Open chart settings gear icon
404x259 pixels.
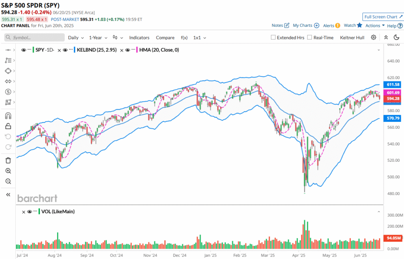[x=373, y=37]
